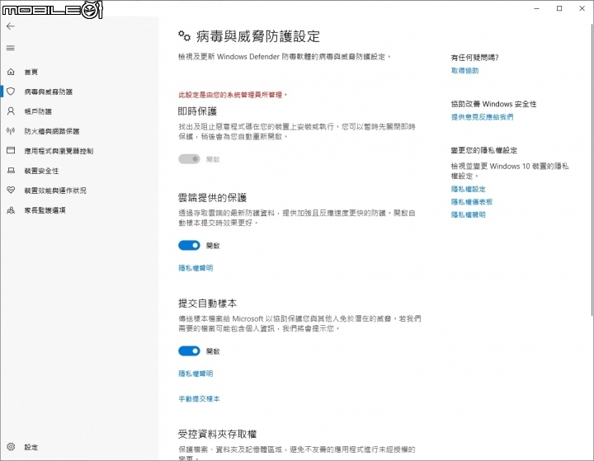Click the shield virus protection icon
The width and height of the screenshot is (594, 461).
[x=11, y=92]
